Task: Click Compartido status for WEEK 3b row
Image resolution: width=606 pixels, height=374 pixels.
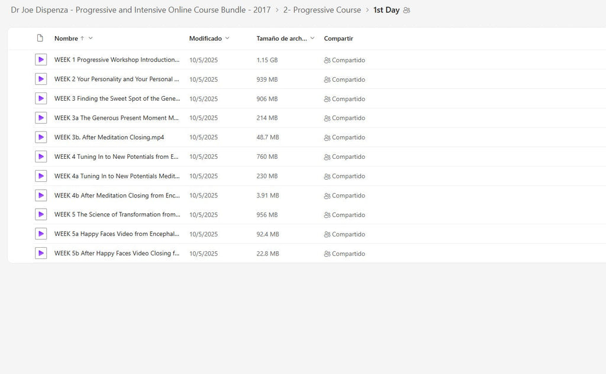Action: click(x=344, y=138)
